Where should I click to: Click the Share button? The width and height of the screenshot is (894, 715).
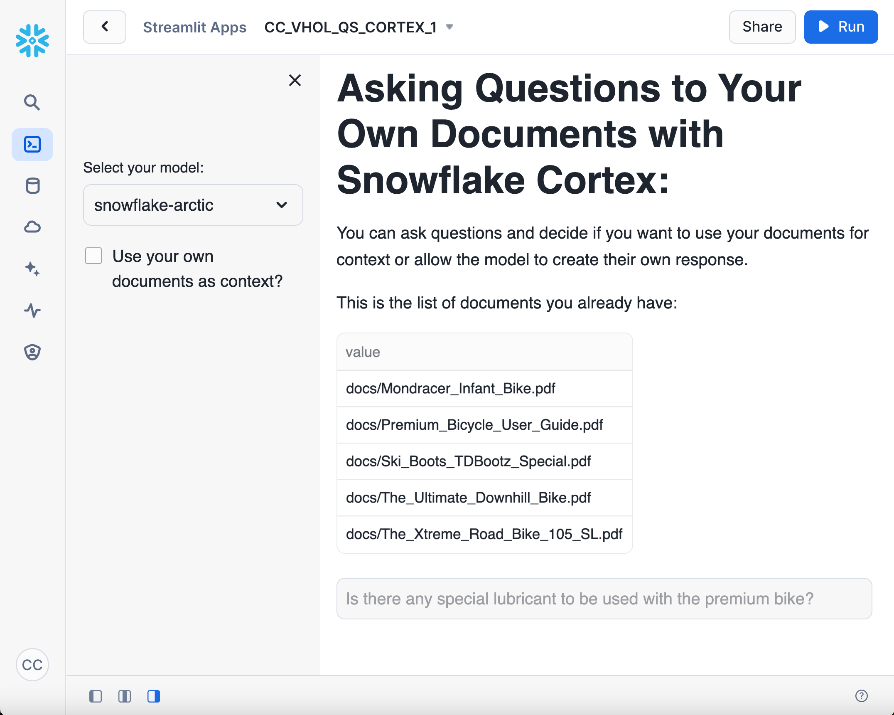point(762,27)
